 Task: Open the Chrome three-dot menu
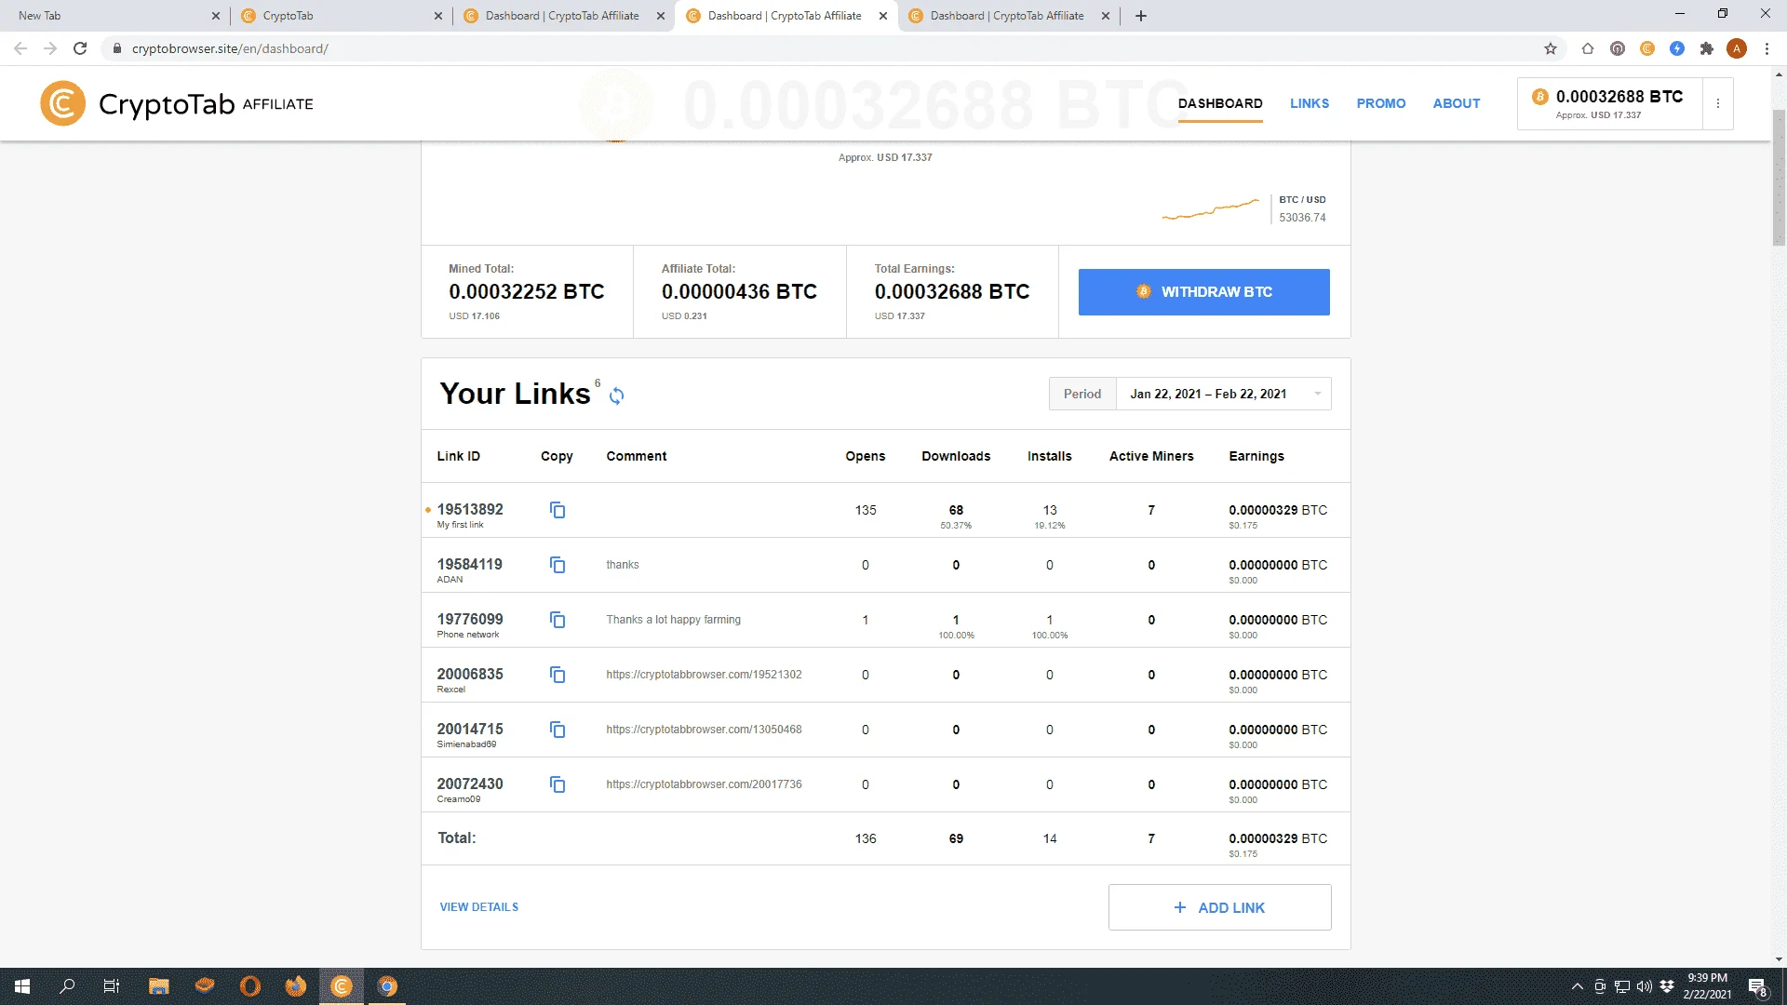click(x=1767, y=48)
